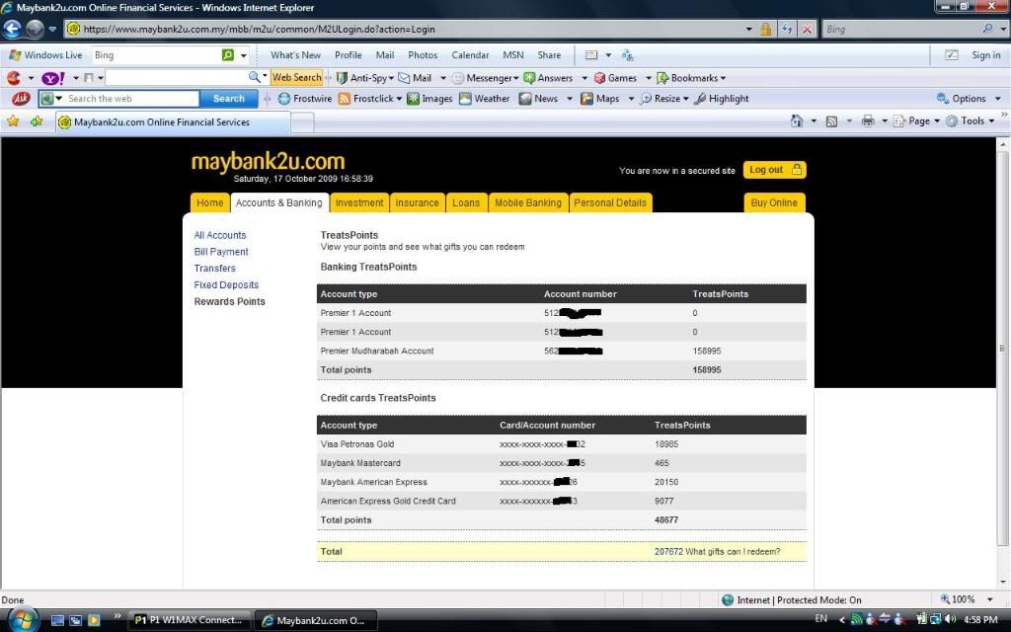Open All Accounts sidebar link
This screenshot has width=1011, height=632.
220,235
